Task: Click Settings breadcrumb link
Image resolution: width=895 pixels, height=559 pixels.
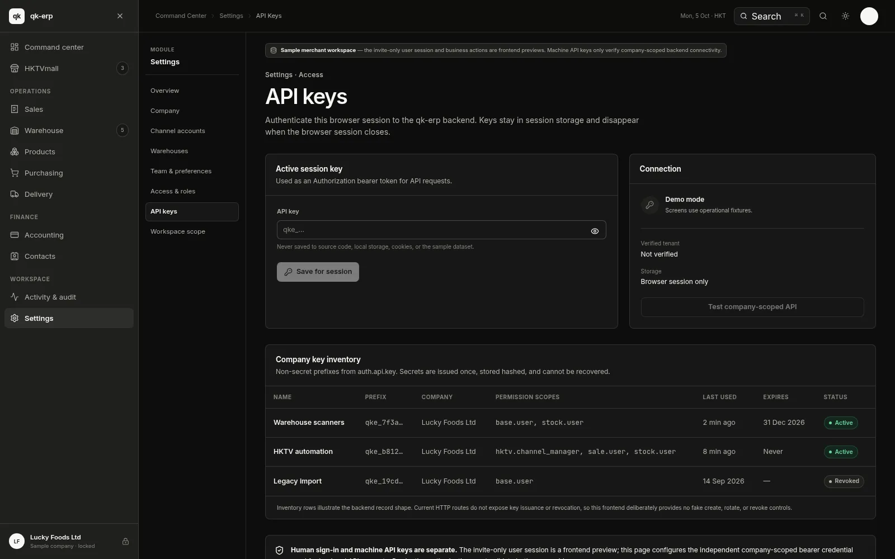Action: tap(231, 16)
